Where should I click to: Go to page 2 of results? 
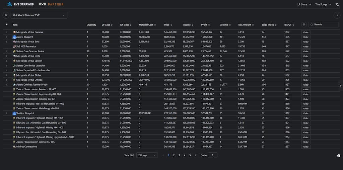point(174,155)
